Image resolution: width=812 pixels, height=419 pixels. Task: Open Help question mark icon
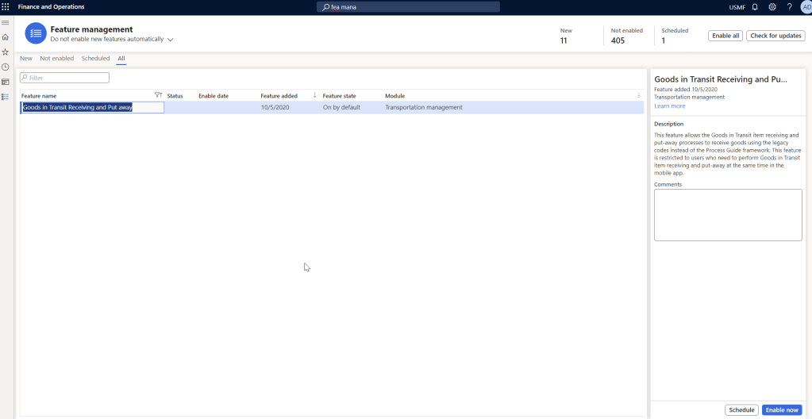coord(789,7)
